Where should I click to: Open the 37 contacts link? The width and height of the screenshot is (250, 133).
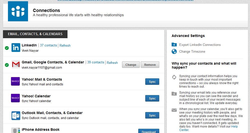pos(48,45)
